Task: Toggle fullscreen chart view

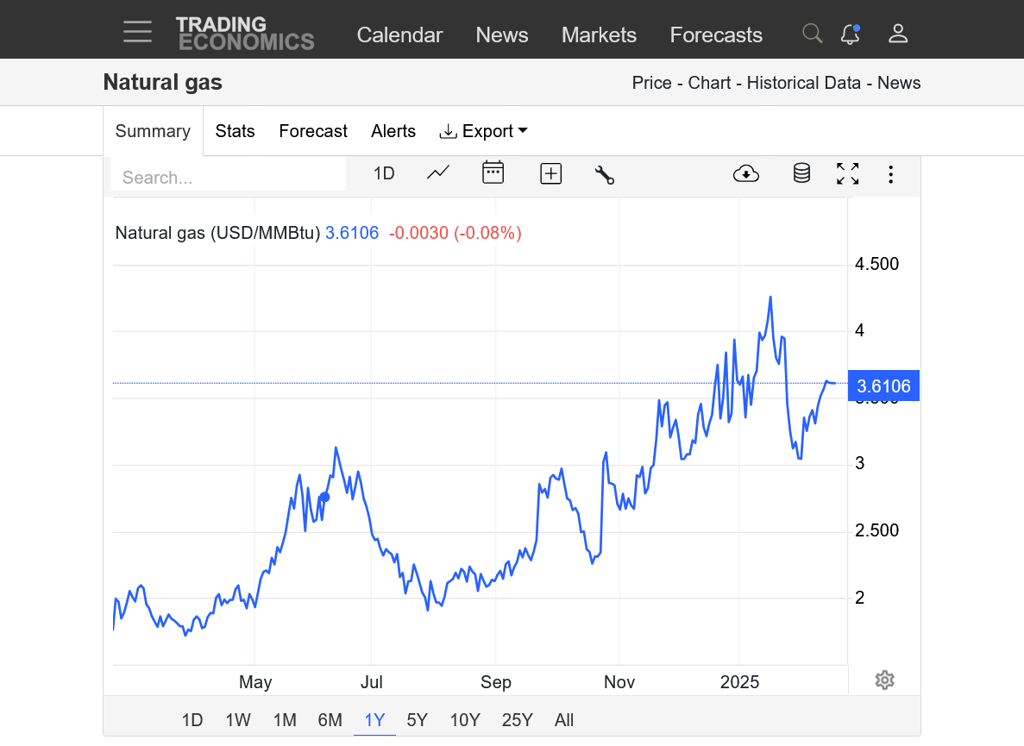Action: pos(848,173)
